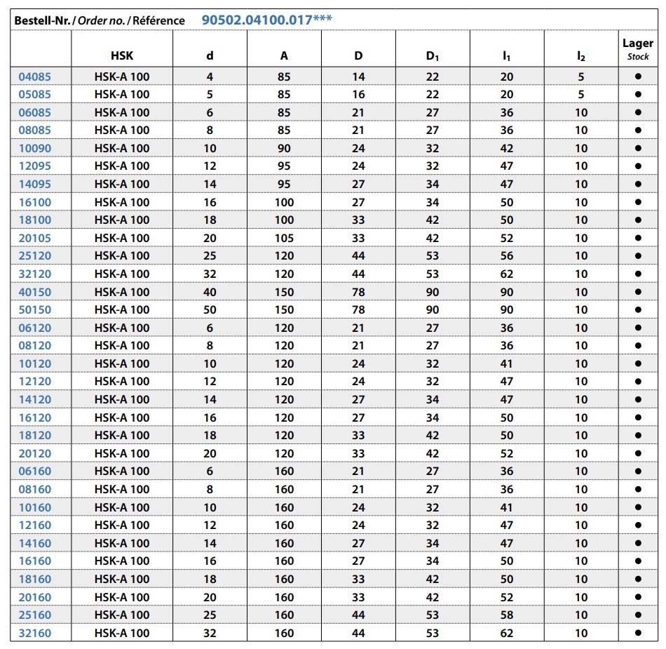The image size is (666, 649).
Task: Click the stock dot for row 50150
Action: tap(638, 309)
